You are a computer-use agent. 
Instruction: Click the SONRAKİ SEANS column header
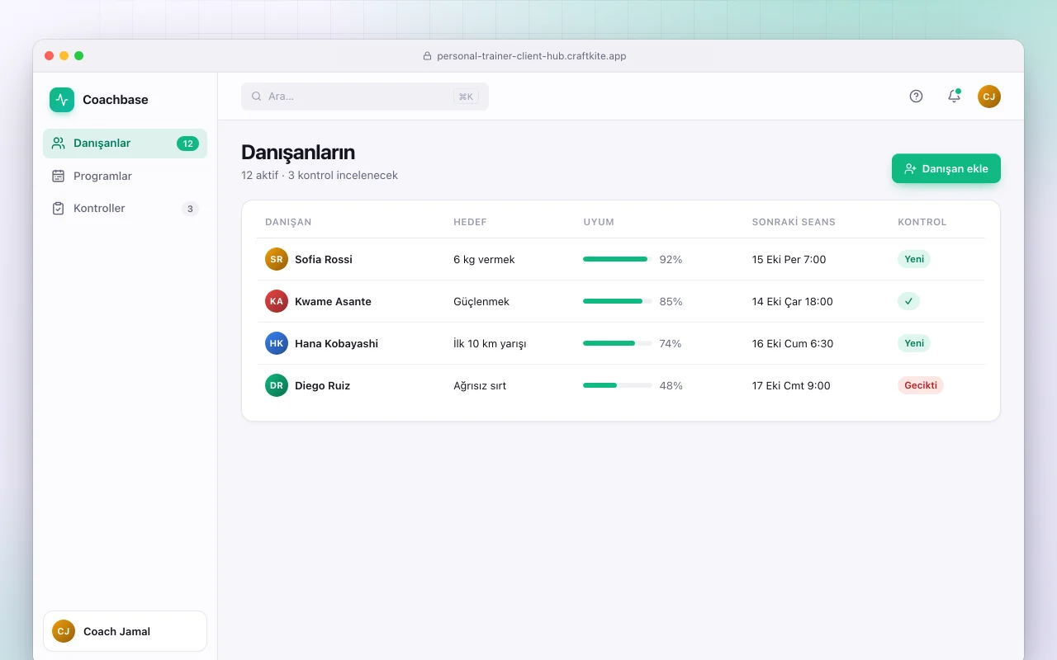794,222
